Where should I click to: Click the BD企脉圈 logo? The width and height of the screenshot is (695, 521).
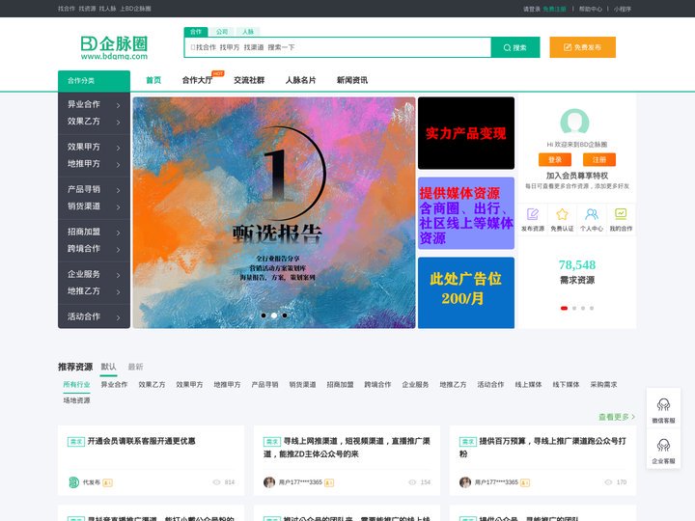pos(114,48)
